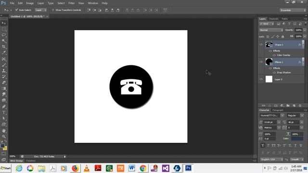This screenshot has width=308, height=173.
Task: Open the Auto-Select Layer dropdown
Action: point(40,10)
